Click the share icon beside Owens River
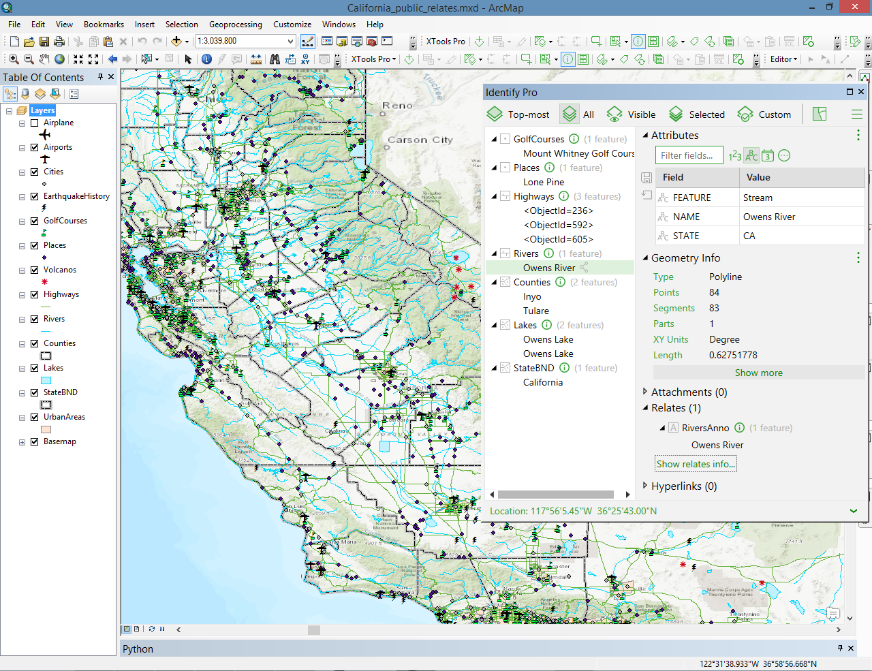872x671 pixels. pos(584,268)
